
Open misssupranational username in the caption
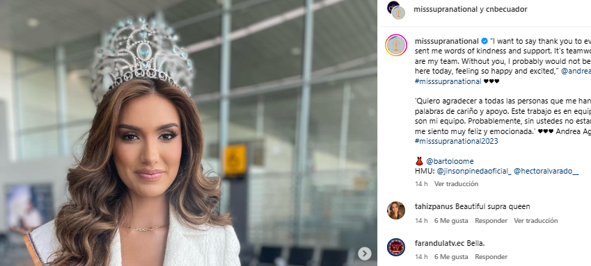[x=447, y=41]
